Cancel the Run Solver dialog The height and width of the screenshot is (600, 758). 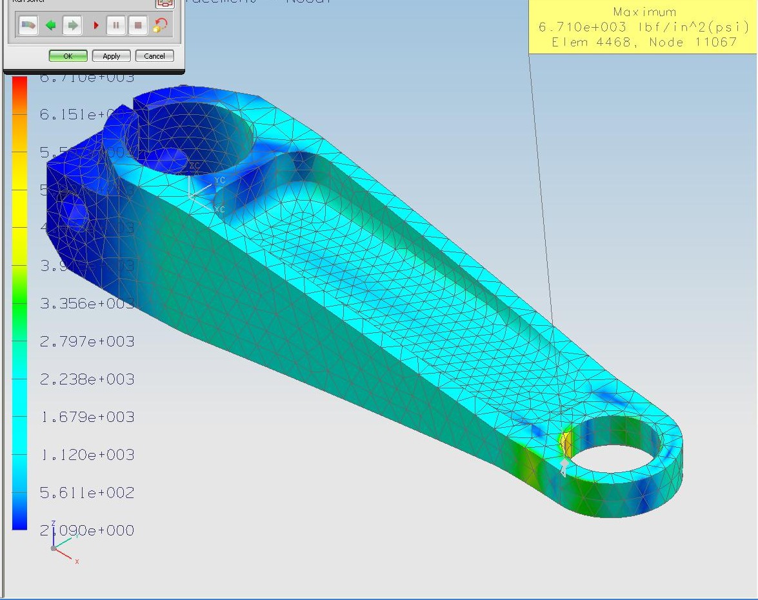coord(154,55)
